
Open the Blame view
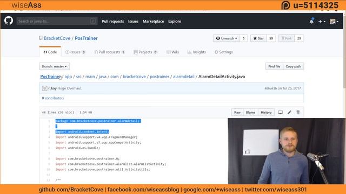coord(250,113)
